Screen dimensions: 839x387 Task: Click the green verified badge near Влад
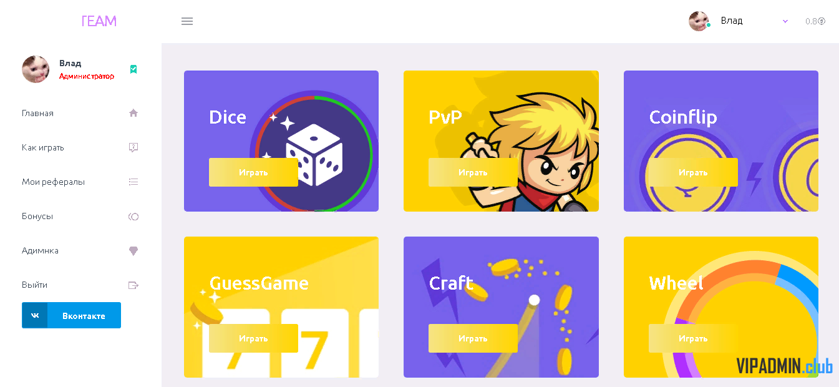pyautogui.click(x=133, y=69)
